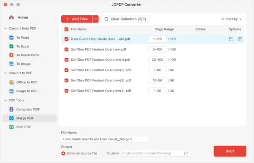Select the Compress PDF tool icon
Screen dimensions: 254x163
click(x=12, y=110)
